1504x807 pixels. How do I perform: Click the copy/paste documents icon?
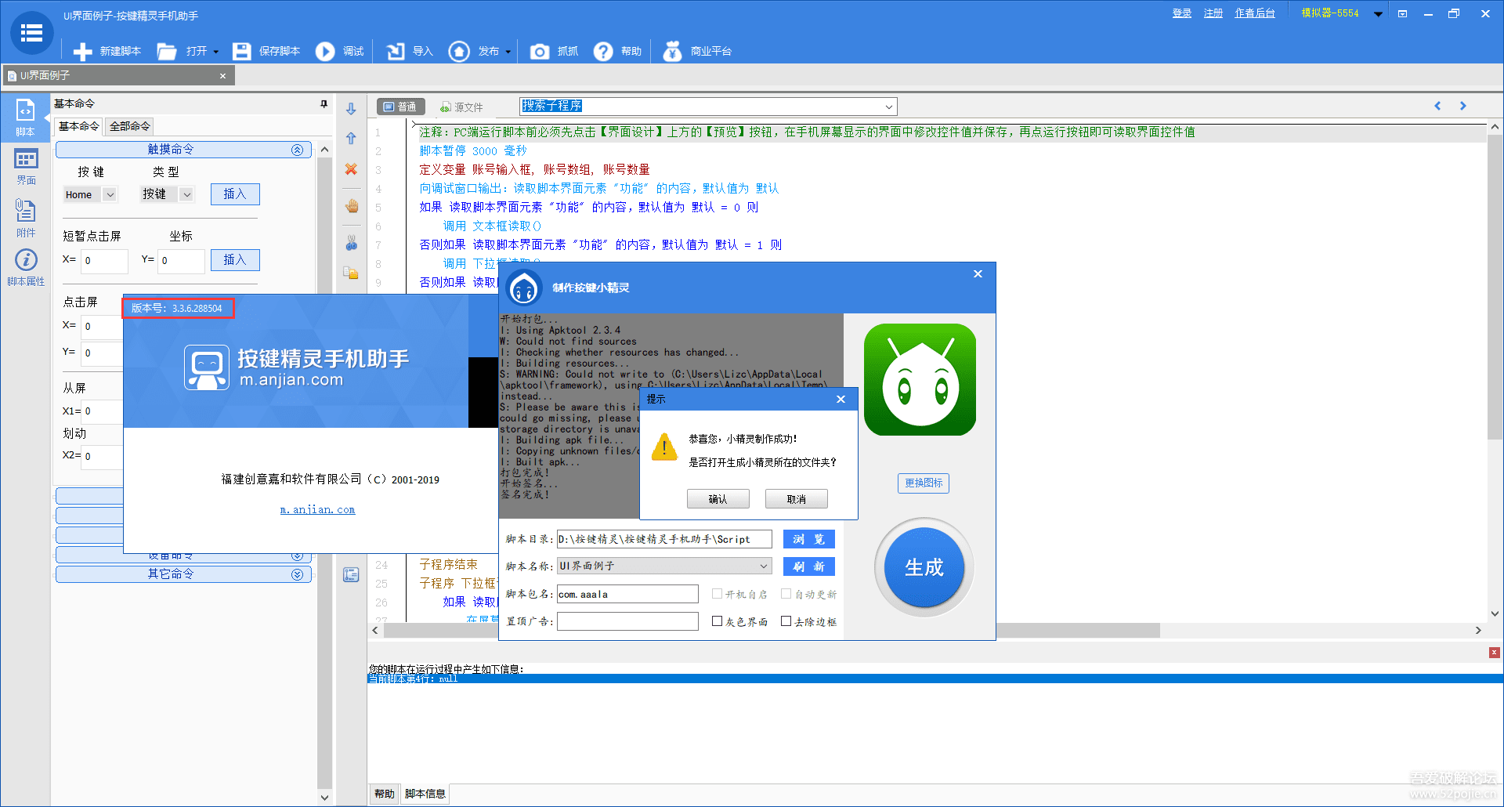(x=351, y=273)
